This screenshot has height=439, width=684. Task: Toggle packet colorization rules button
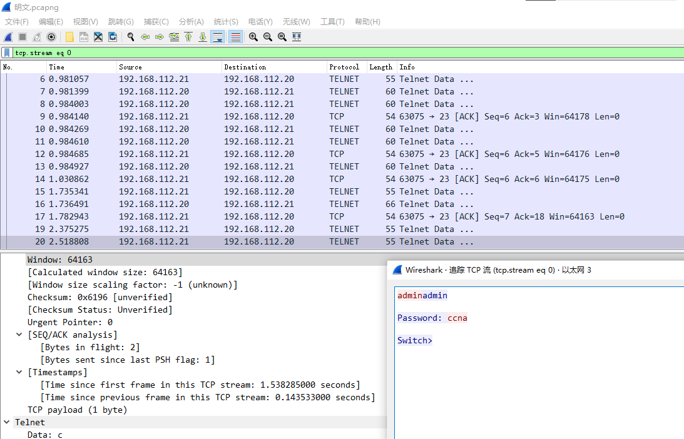click(x=236, y=37)
